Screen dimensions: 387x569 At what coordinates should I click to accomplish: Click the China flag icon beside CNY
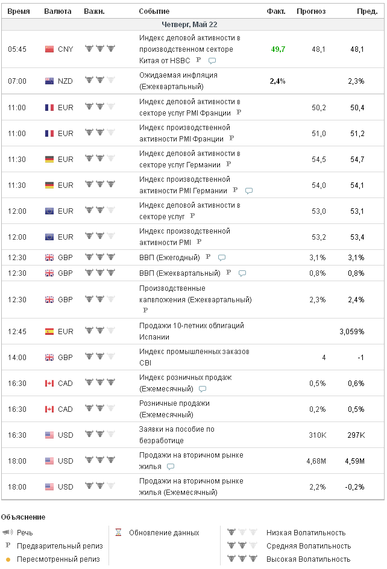pyautogui.click(x=49, y=49)
